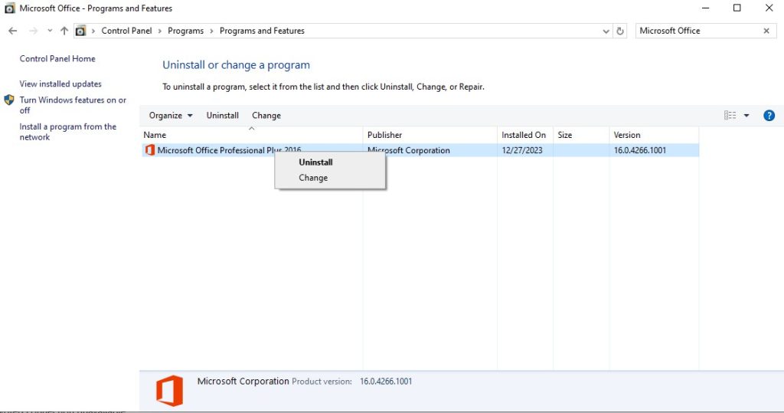Screen dimensions: 784x413
Task: Clear the search box with X
Action: click(x=766, y=31)
